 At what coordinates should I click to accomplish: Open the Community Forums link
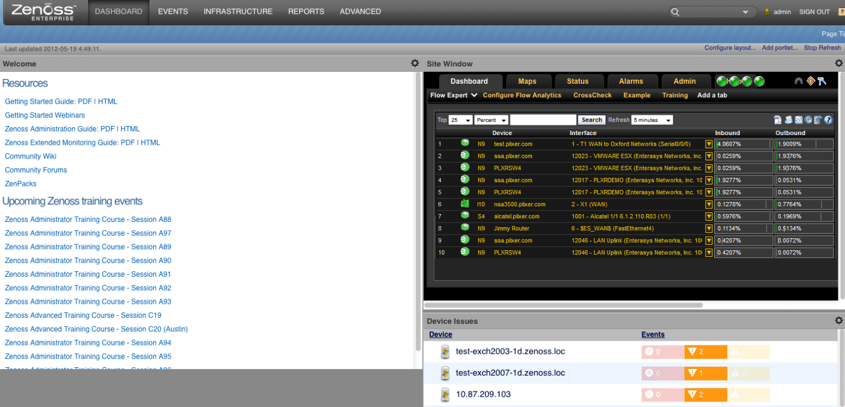[36, 170]
